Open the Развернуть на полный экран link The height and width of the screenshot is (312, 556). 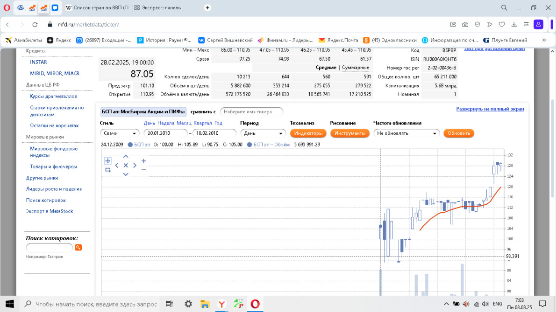(490, 109)
